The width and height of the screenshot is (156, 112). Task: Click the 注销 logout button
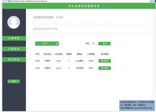[14, 81]
